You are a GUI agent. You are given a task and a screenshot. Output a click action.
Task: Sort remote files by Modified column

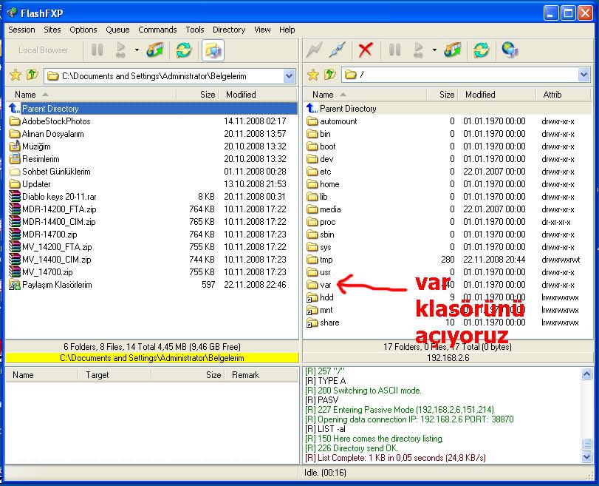[x=480, y=95]
